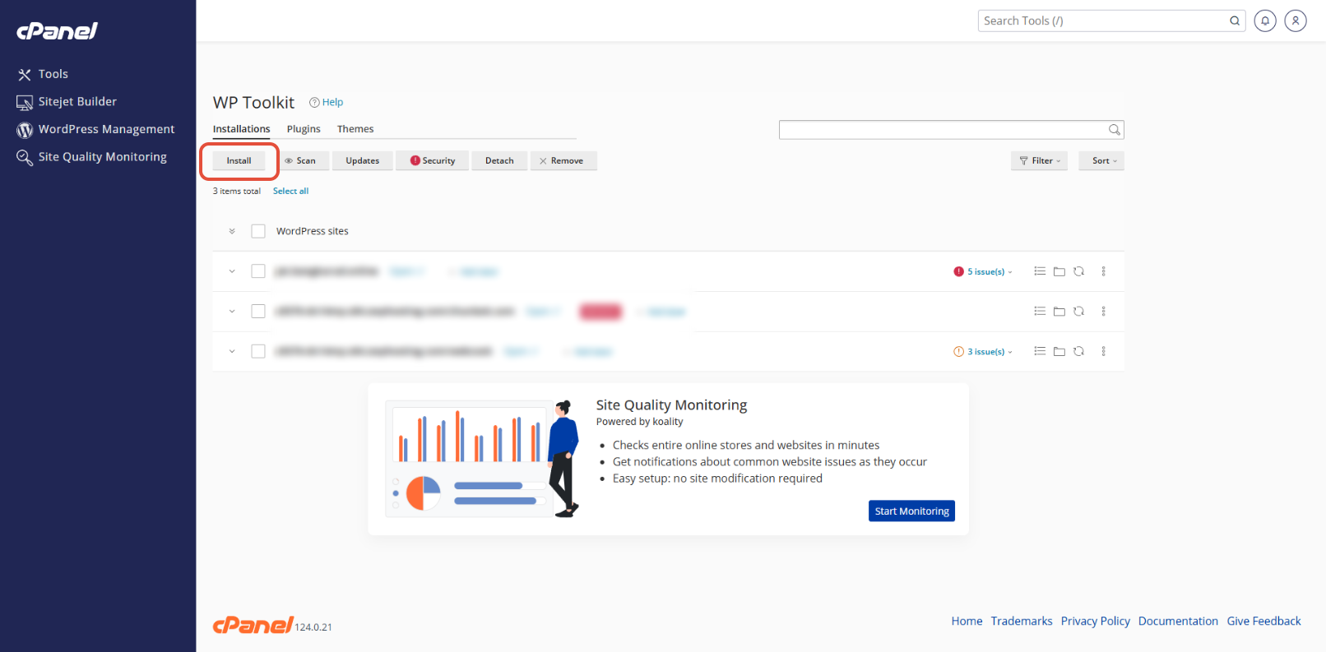Image resolution: width=1326 pixels, height=652 pixels.
Task: Click the refresh icon on the 5 issue(s) row
Action: [1079, 271]
